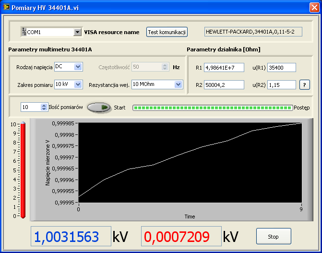Image resolution: width=322 pixels, height=253 pixels.
Task: Click the question mark help button
Action: pyautogui.click(x=304, y=85)
